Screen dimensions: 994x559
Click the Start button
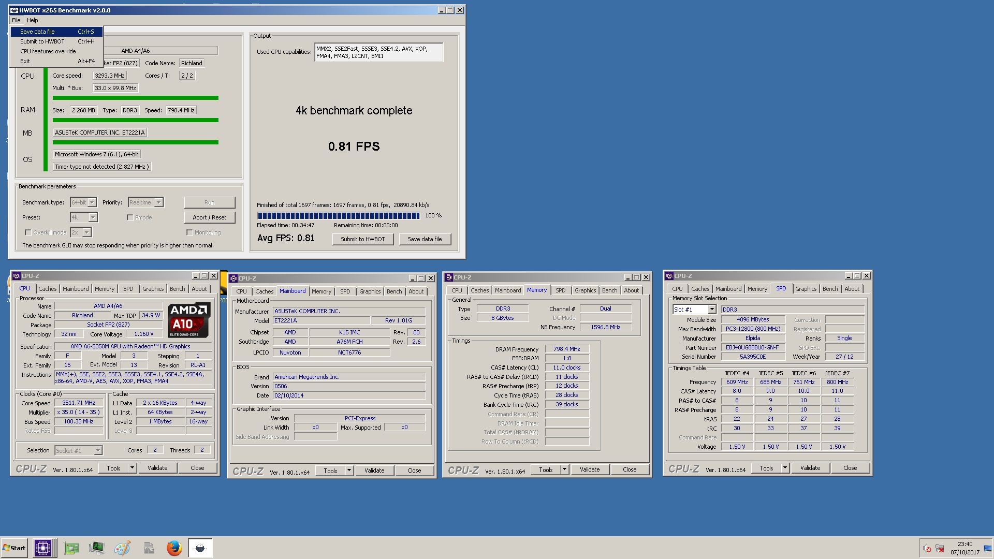pos(14,548)
